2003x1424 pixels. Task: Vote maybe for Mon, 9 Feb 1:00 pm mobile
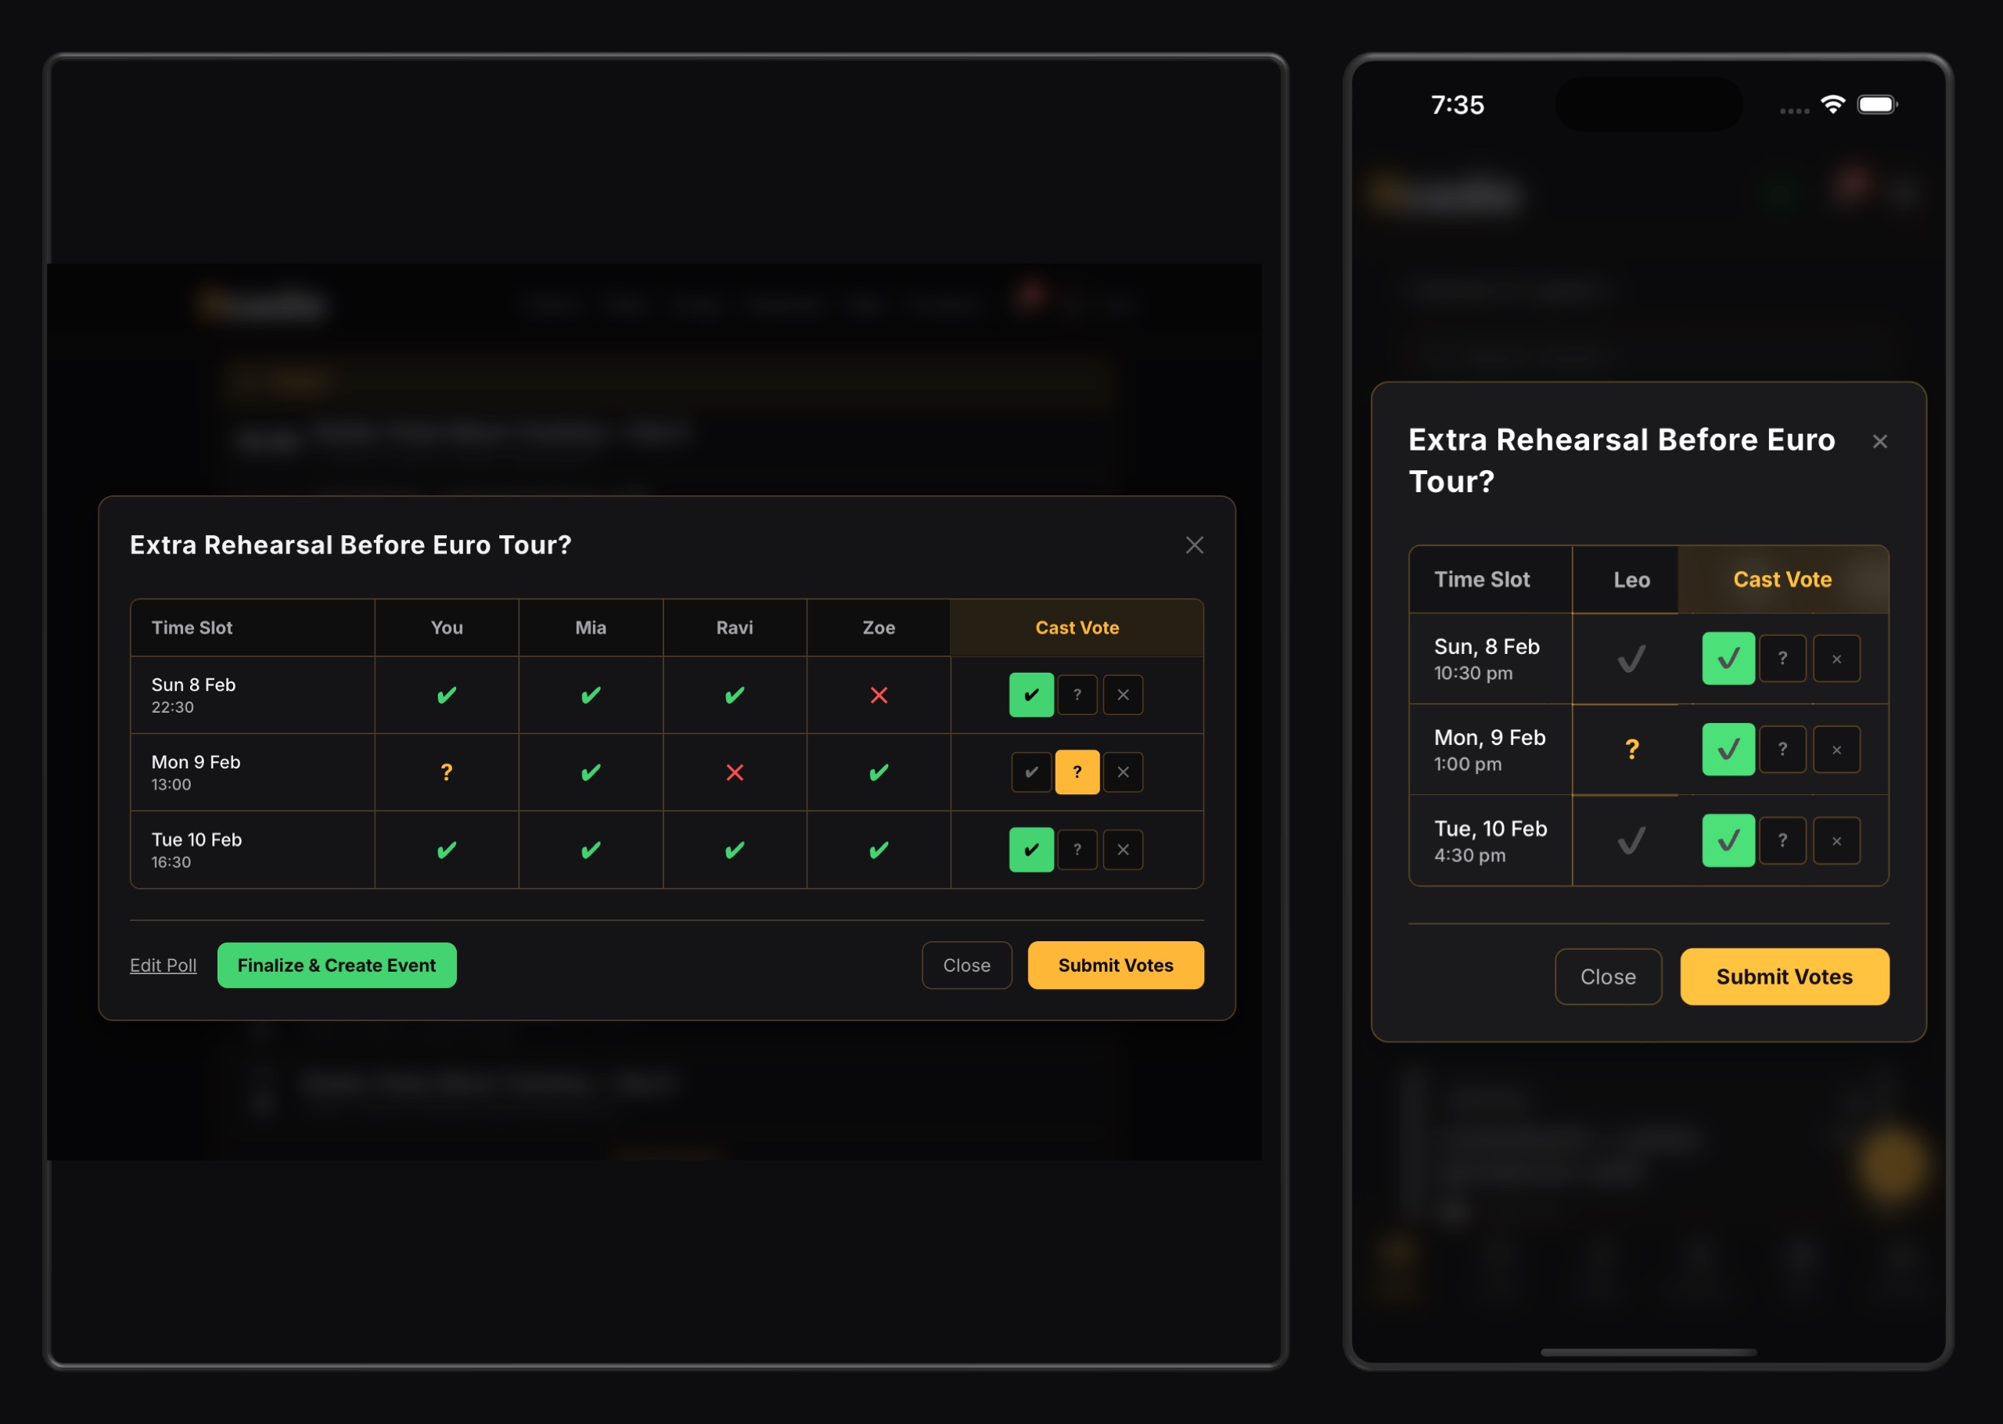[1782, 750]
